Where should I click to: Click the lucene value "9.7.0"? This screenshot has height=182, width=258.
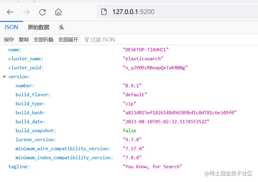point(132,140)
